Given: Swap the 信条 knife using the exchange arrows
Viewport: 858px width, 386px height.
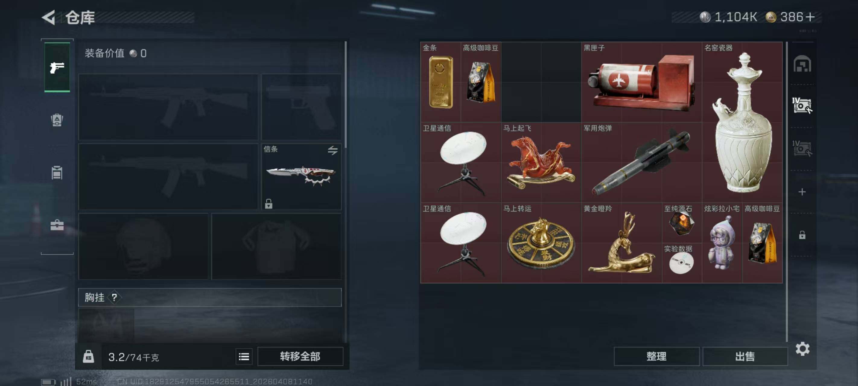Looking at the screenshot, I should [x=332, y=150].
